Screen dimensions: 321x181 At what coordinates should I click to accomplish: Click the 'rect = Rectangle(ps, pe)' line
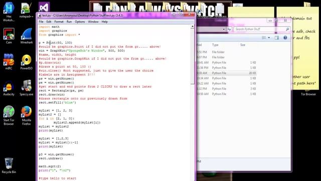(61, 90)
